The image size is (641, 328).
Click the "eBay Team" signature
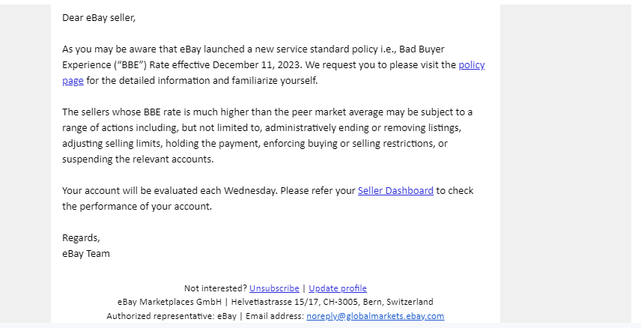(x=86, y=254)
